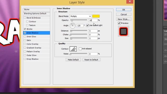
Task: Click the Distance slider handle
Action: 71,31
